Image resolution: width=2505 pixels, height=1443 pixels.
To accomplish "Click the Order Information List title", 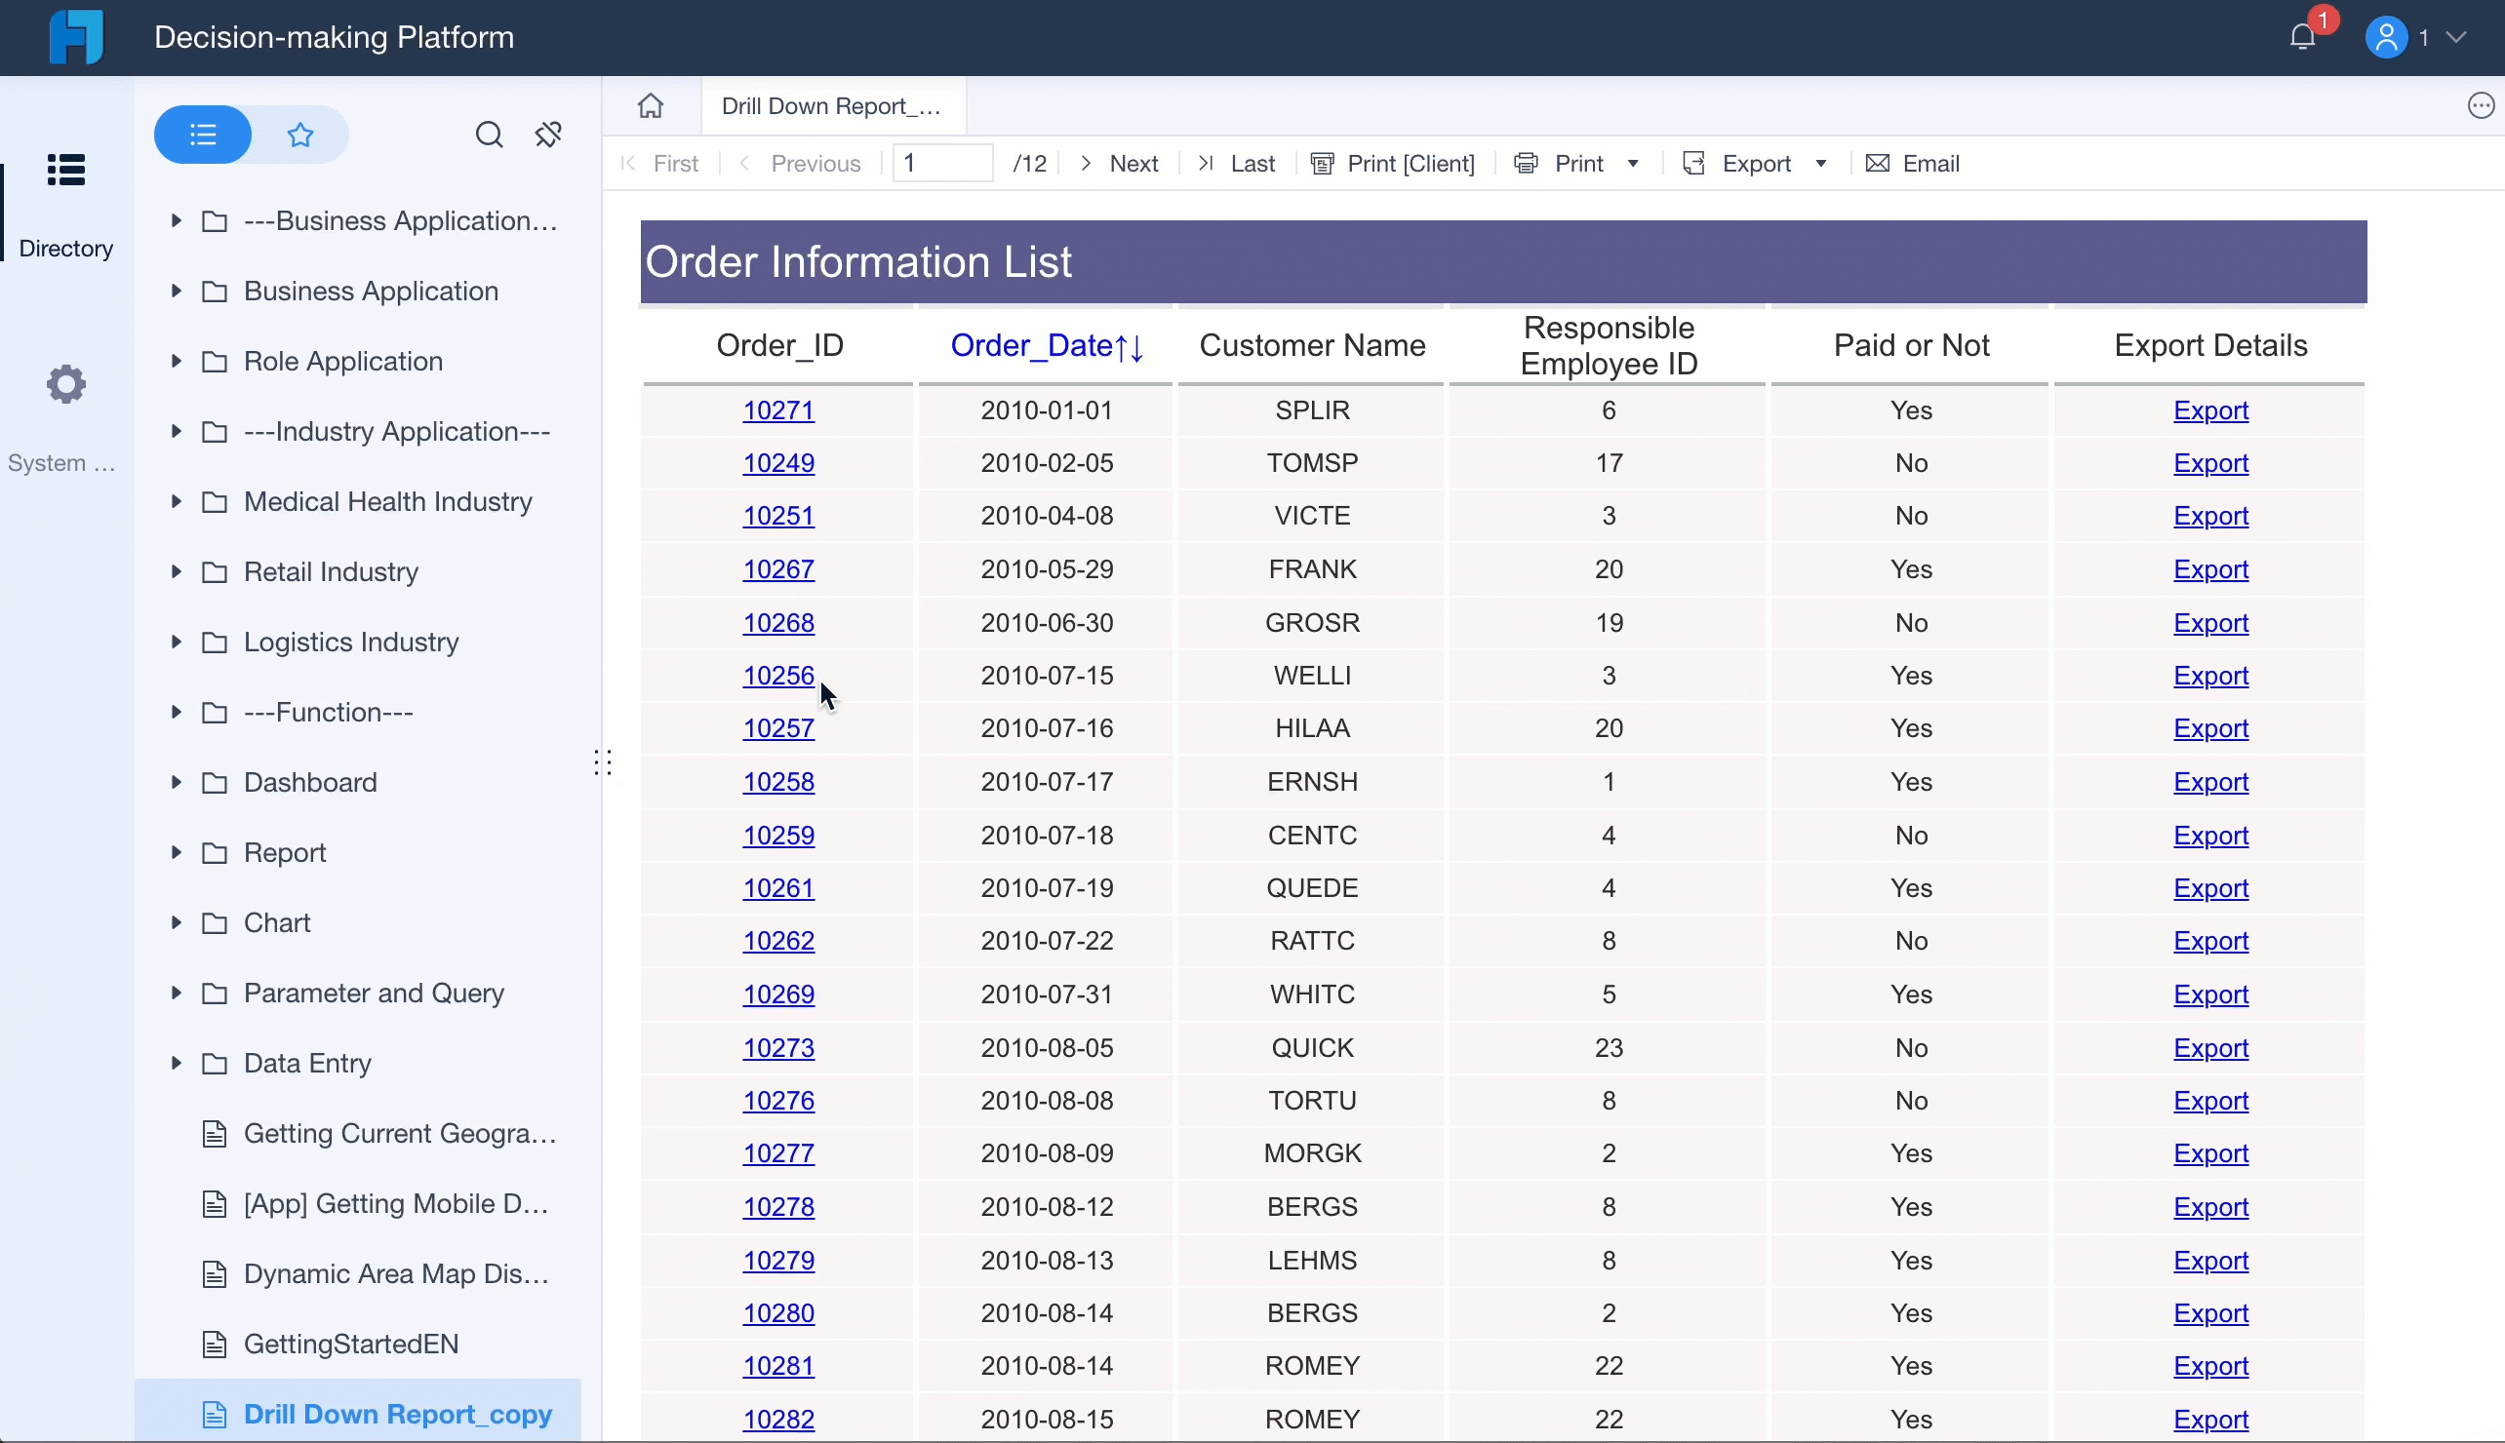I will 858,261.
